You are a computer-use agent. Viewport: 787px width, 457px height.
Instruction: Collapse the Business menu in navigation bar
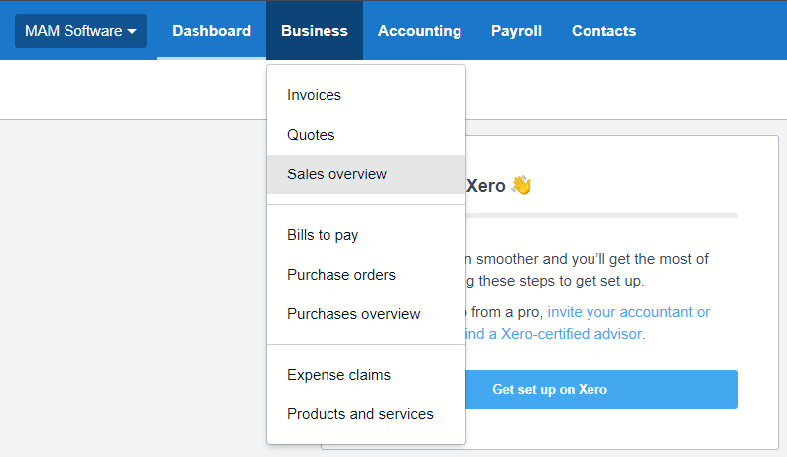(x=314, y=31)
